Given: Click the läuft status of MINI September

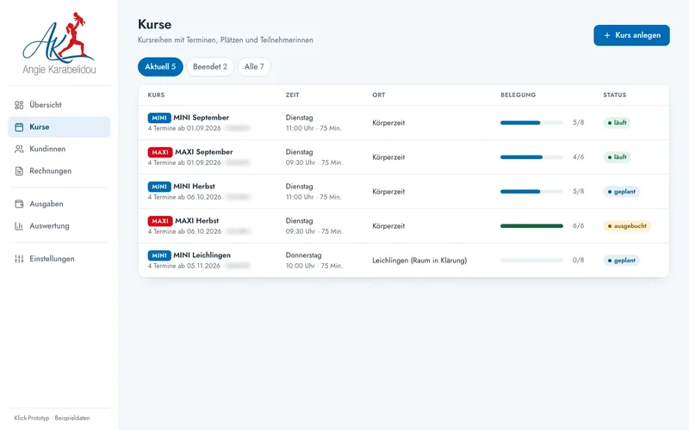Looking at the screenshot, I should (x=617, y=123).
